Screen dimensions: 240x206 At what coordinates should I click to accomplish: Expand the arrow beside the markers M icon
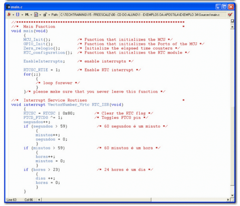click(x=31, y=15)
